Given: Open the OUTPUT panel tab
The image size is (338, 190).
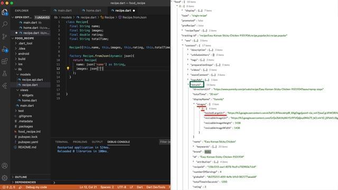Looking at the screenshot, I should point(97,142).
